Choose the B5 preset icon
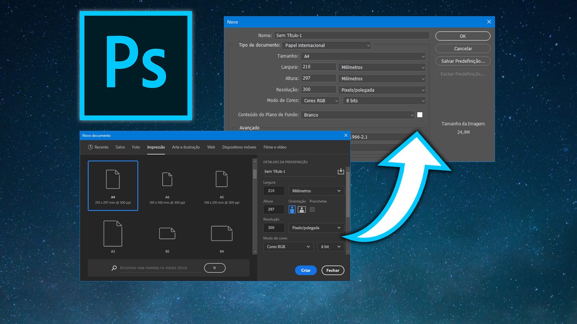The height and width of the screenshot is (324, 577). [x=167, y=233]
